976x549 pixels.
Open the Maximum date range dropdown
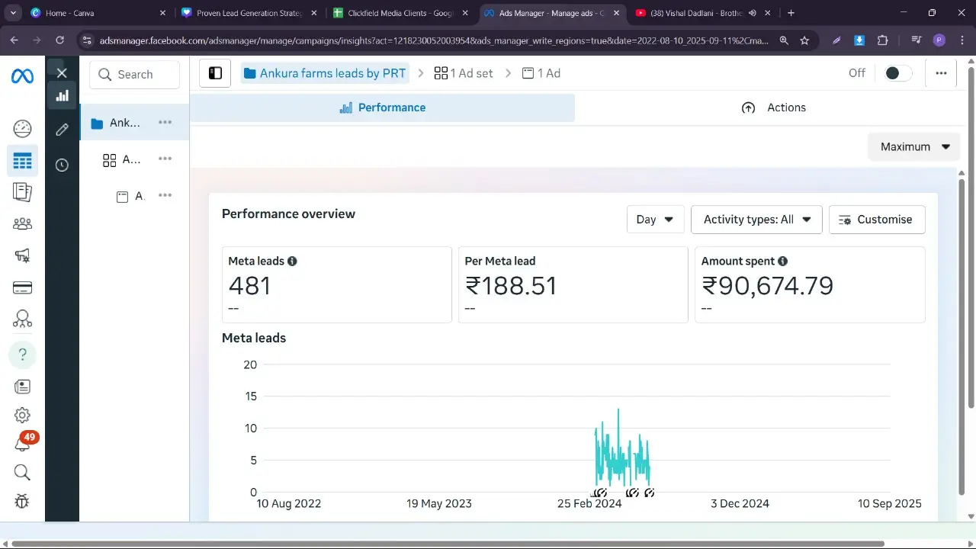[914, 146]
